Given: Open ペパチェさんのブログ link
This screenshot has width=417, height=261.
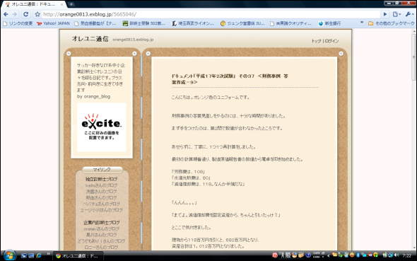Looking at the screenshot, I should (102, 204).
